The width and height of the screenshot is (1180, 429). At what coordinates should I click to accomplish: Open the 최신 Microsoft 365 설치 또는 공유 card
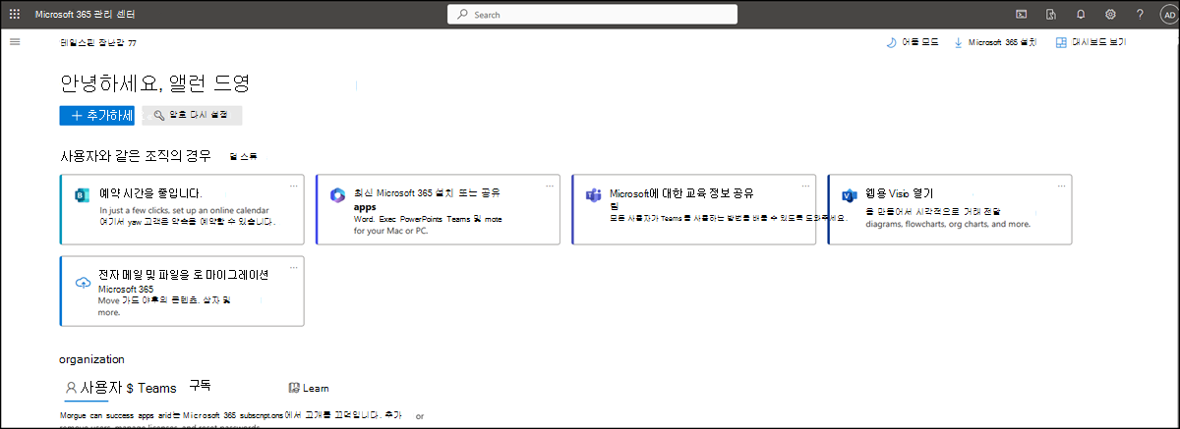438,209
